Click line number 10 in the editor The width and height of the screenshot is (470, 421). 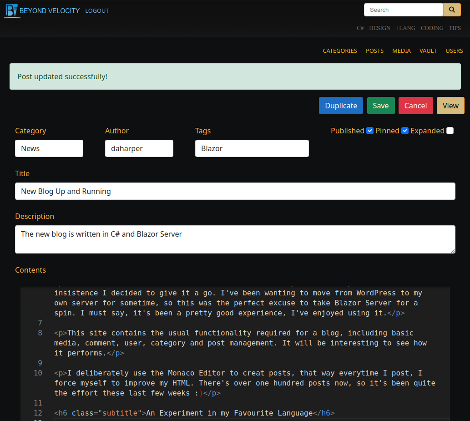38,373
